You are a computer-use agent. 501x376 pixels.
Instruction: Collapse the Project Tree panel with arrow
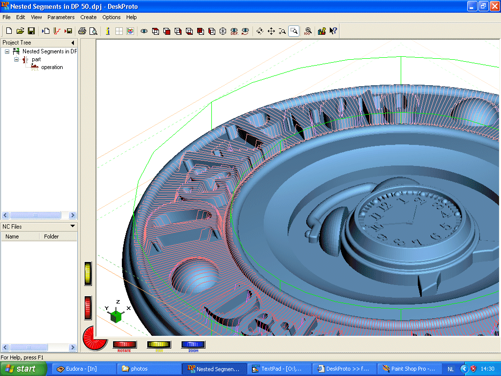[72, 43]
